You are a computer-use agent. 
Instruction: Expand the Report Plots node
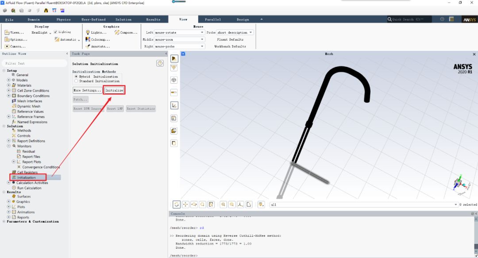pos(13,162)
